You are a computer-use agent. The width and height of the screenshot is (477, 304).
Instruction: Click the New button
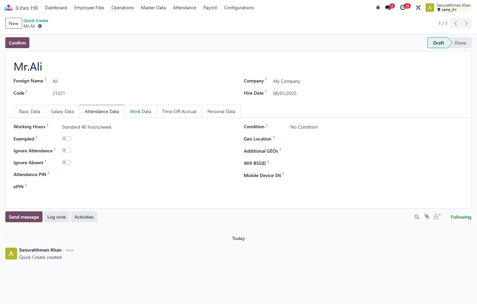pos(14,23)
